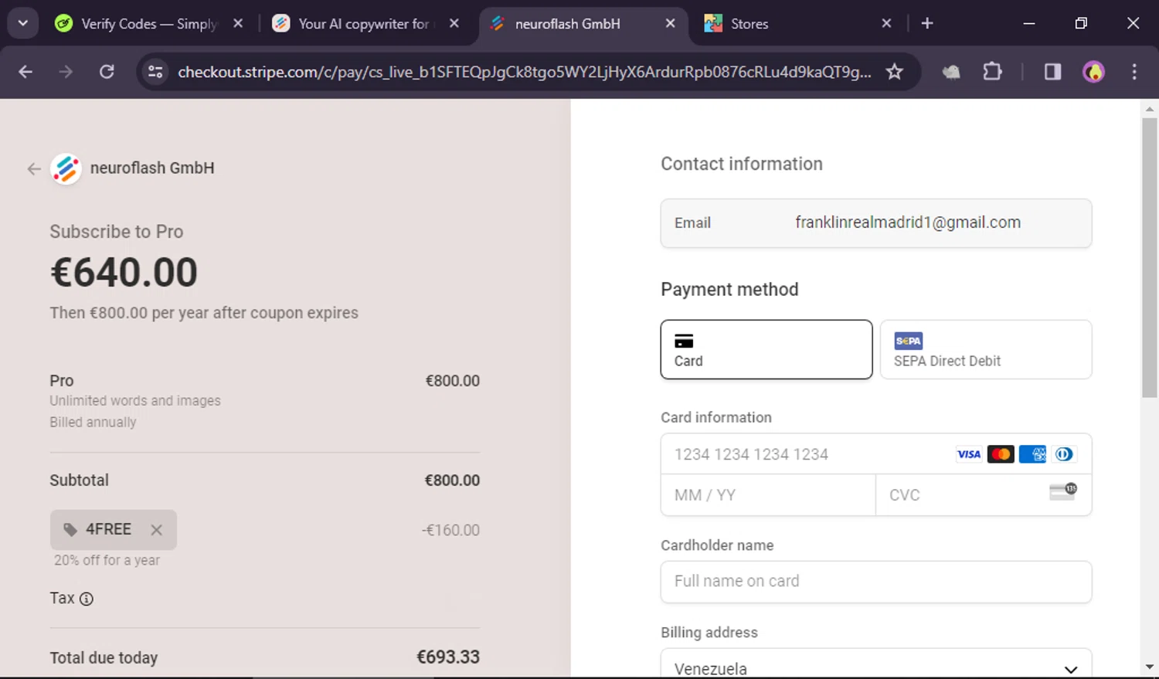
Task: Click the 4FREE coupon tag icon
Action: [70, 530]
